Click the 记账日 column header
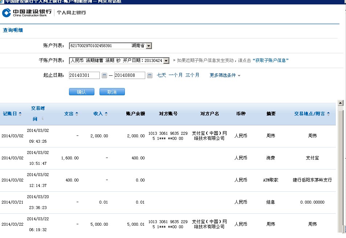Image resolution: width=346 pixels, height=238 pixels. [x=10, y=114]
